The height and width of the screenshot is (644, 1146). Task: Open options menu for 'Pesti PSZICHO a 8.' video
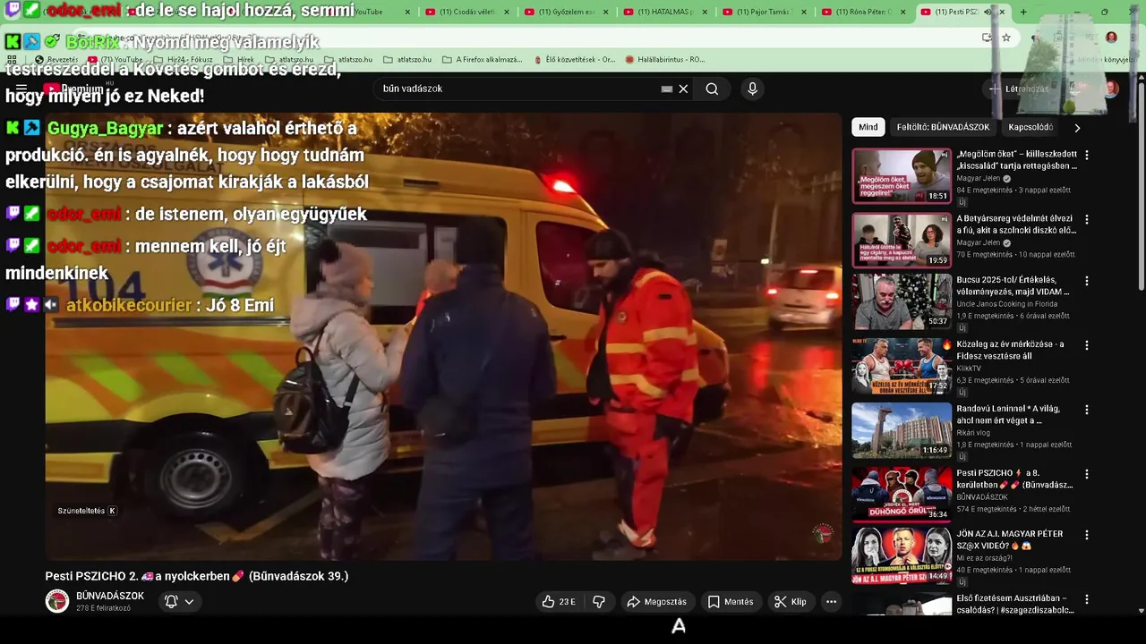pyautogui.click(x=1087, y=474)
